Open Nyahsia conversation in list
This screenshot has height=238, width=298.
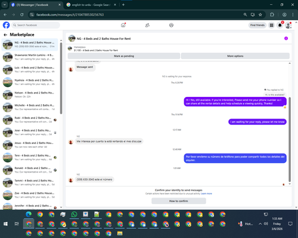30,82
